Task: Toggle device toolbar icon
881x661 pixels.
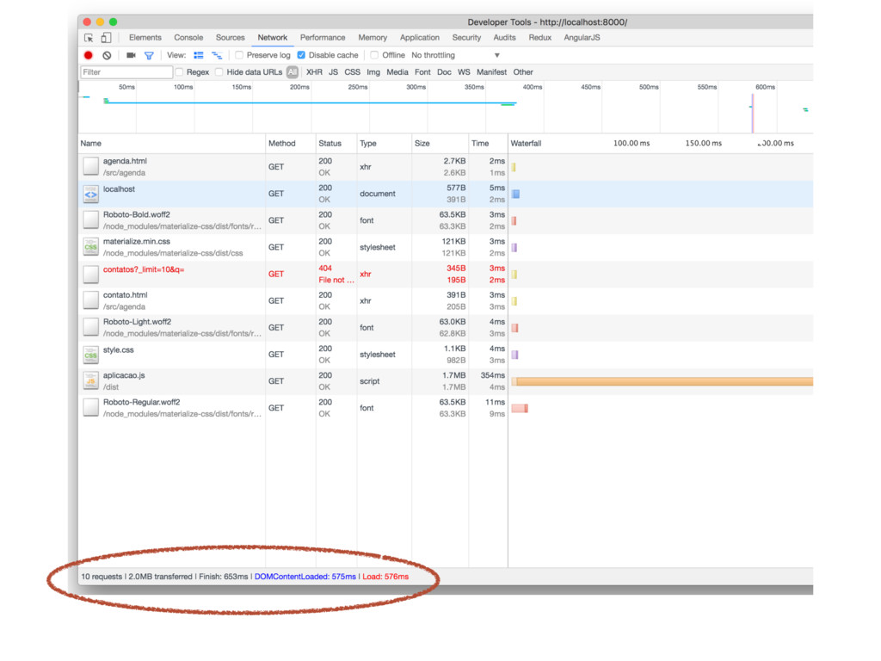Action: pos(106,38)
